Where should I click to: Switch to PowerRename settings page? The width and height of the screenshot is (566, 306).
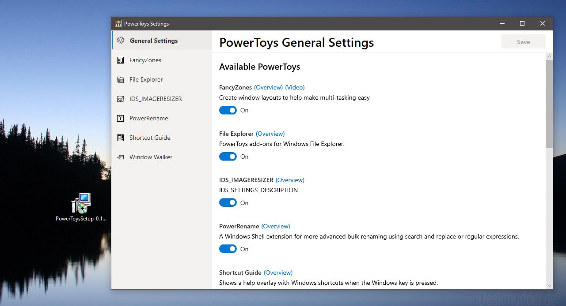[162, 118]
